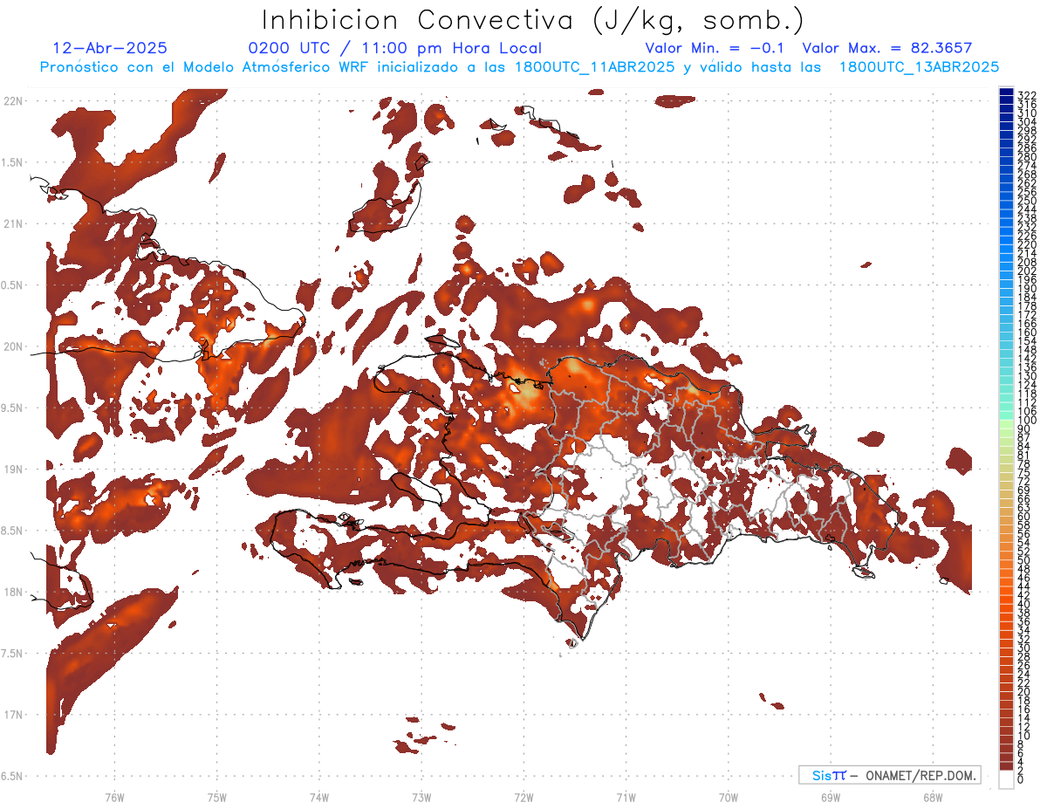Click the longitude label "76W"
Screen dimensions: 1047x809
[114, 797]
